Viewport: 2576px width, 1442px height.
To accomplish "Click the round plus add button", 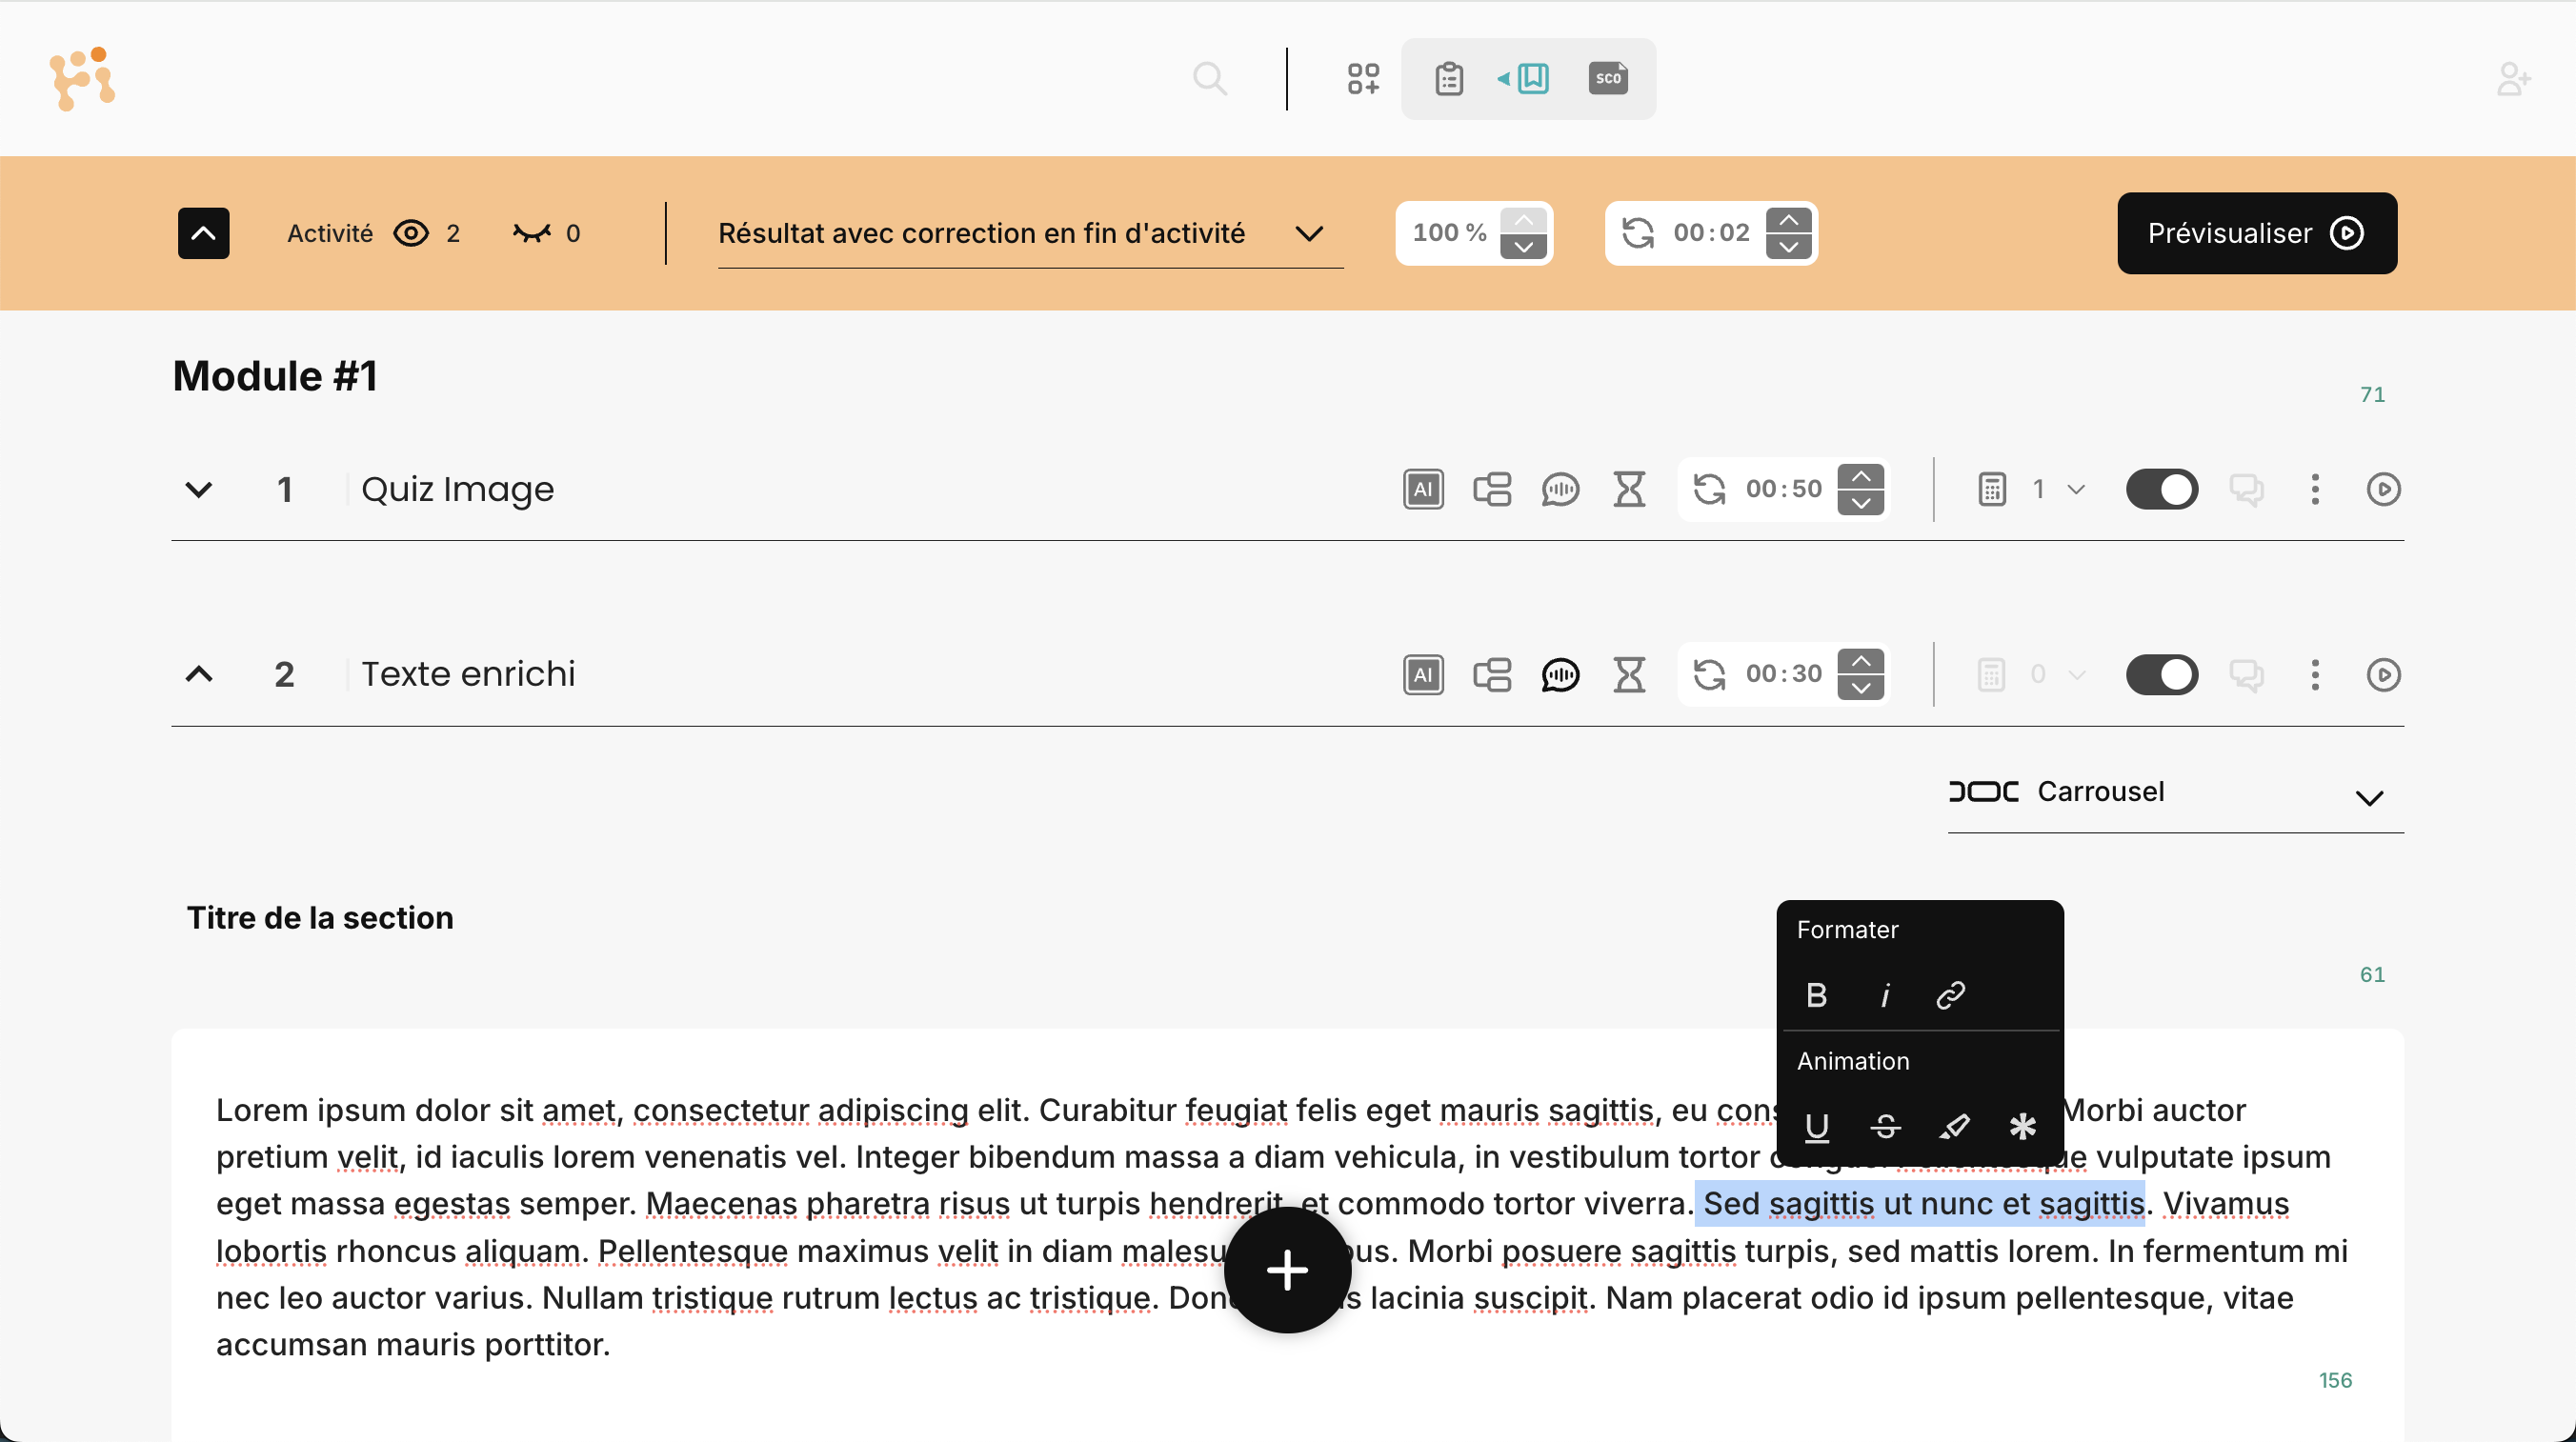I will point(1288,1270).
